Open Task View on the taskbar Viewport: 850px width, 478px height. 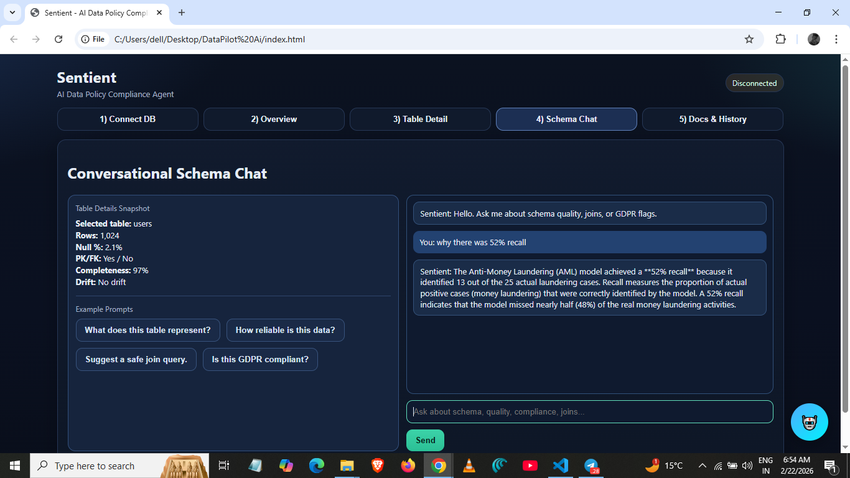pos(224,466)
